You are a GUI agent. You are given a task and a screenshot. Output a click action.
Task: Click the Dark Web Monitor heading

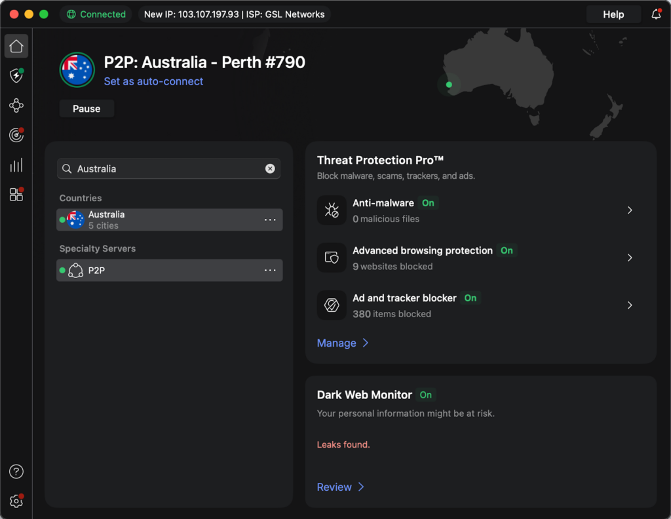(364, 394)
